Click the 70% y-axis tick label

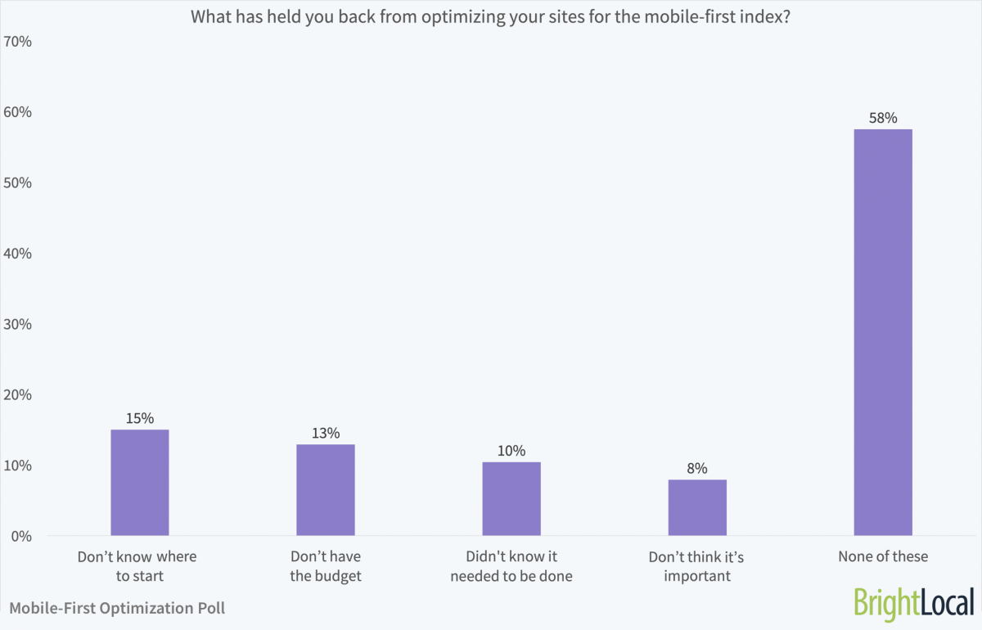[17, 41]
